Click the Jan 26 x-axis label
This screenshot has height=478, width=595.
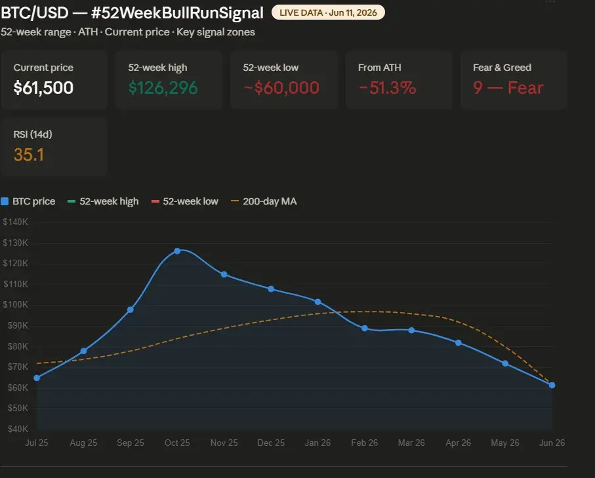coord(318,443)
